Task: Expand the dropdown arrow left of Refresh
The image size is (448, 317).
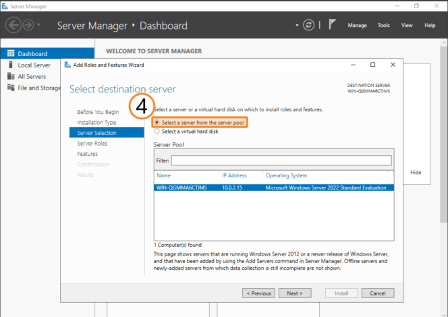Action: click(x=297, y=25)
